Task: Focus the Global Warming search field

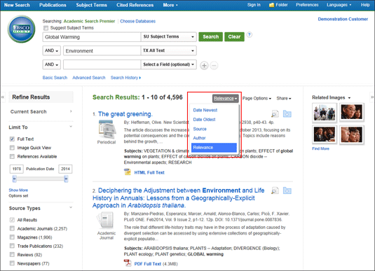Action: pyautogui.click(x=92, y=37)
